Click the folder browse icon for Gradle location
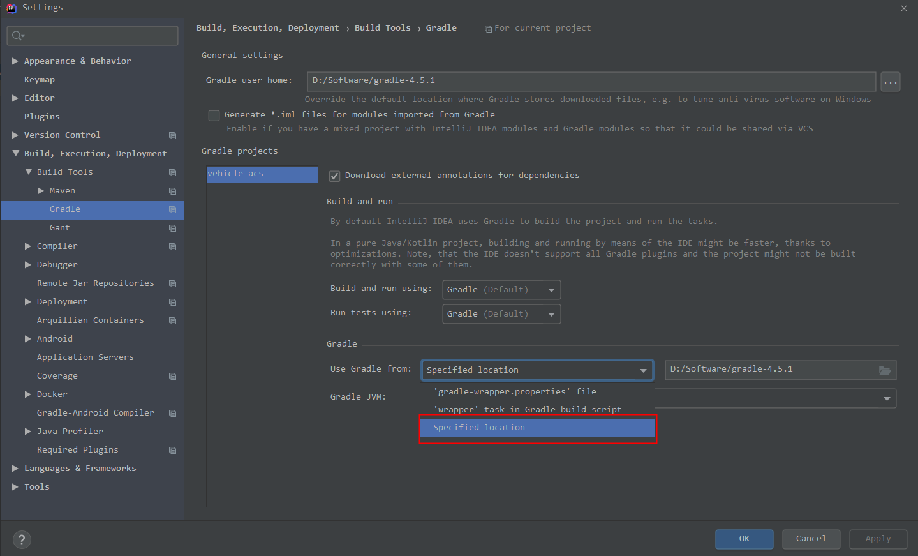This screenshot has width=918, height=556. pos(885,370)
